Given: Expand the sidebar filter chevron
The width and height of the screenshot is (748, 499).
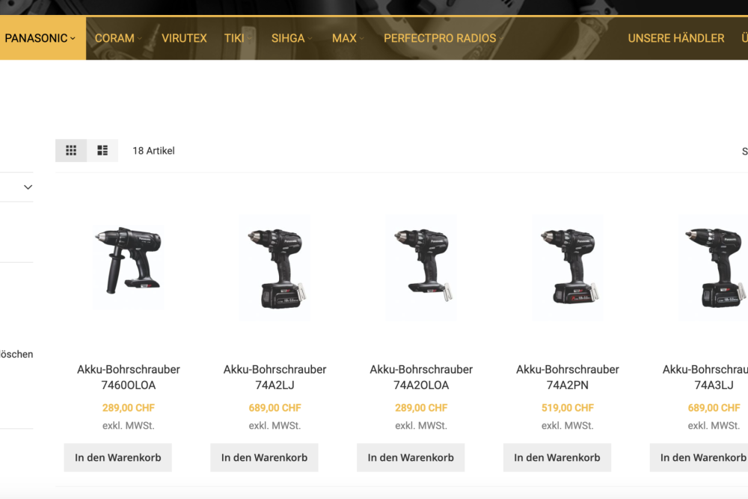Looking at the screenshot, I should click(x=28, y=187).
